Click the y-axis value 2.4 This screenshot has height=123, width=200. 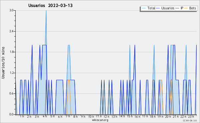11,31
